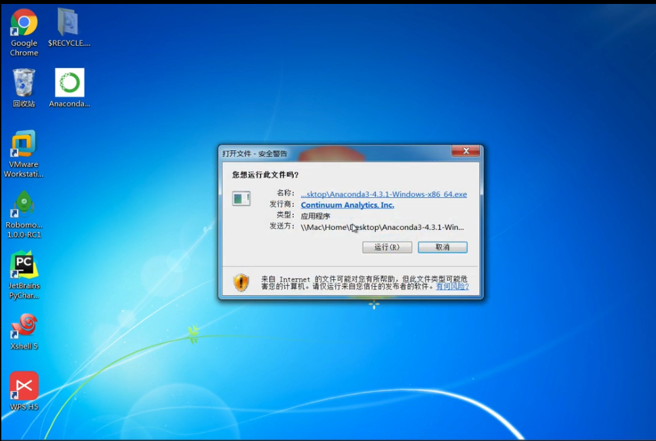
Task: Select VMware Workstation desktop shortcut
Action: [24, 154]
